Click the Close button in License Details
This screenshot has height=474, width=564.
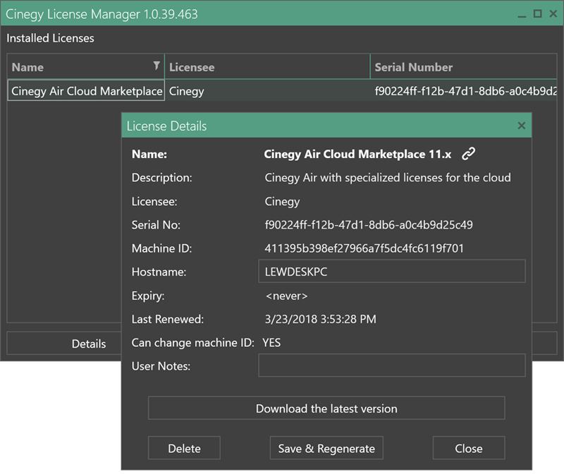(469, 448)
